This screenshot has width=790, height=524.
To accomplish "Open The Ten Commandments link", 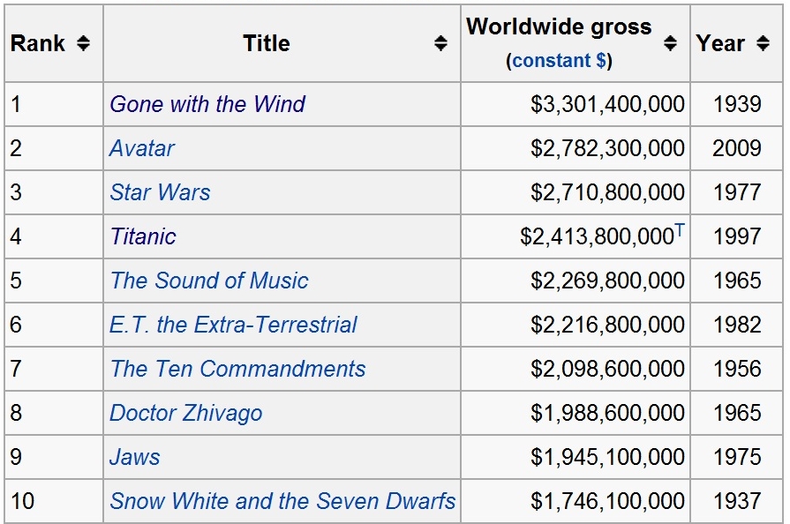I will pyautogui.click(x=237, y=369).
